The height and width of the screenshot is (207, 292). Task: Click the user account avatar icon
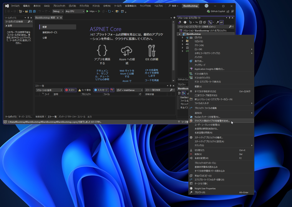point(206,6)
